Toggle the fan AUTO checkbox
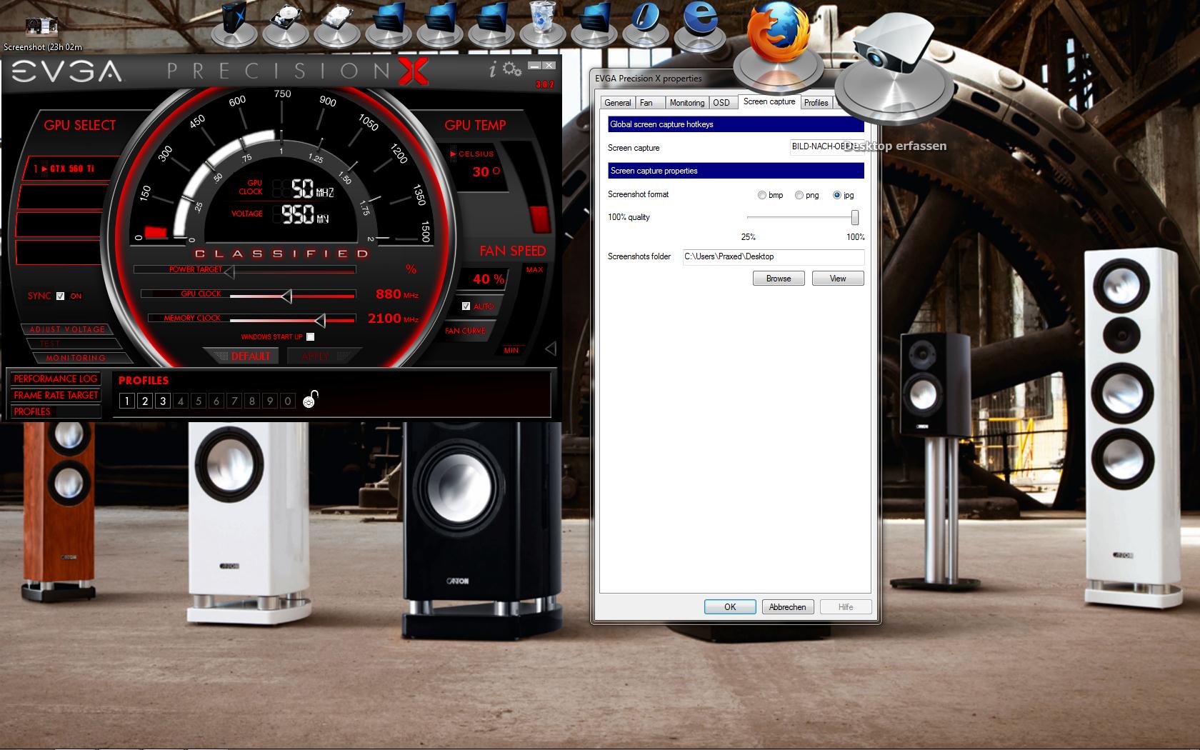The image size is (1200, 750). [x=466, y=306]
